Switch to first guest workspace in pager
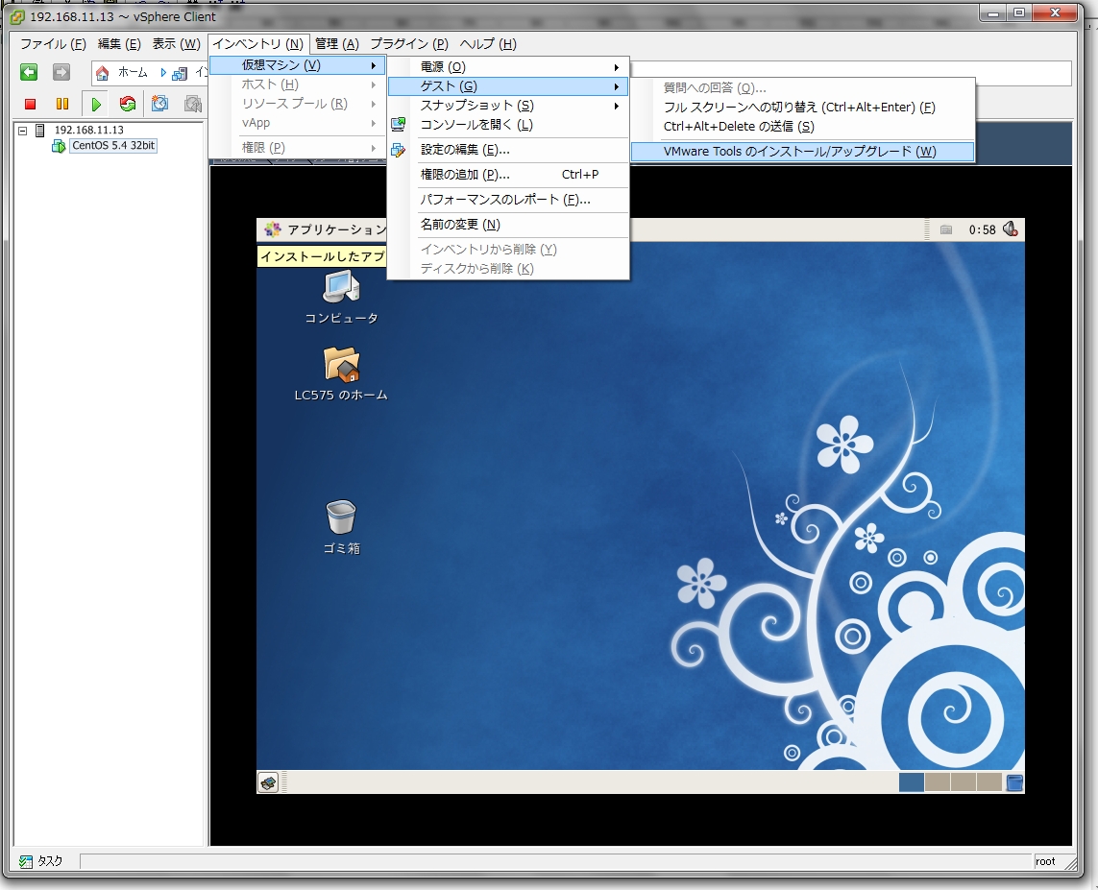 911,782
